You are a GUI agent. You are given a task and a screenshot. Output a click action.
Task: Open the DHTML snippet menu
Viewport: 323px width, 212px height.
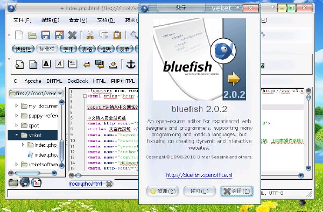coord(54,81)
